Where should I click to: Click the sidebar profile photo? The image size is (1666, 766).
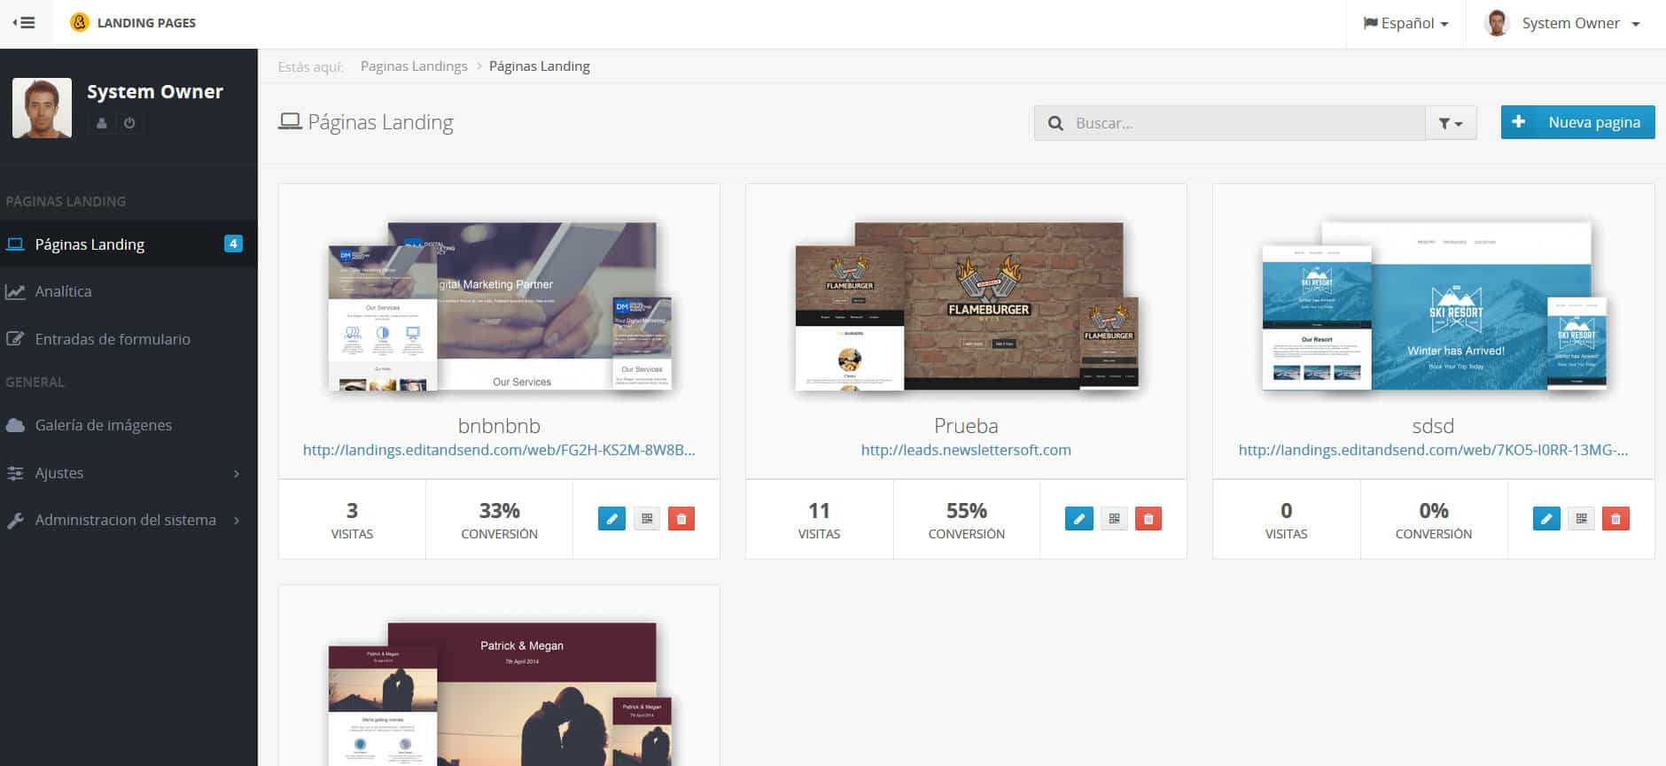[42, 108]
